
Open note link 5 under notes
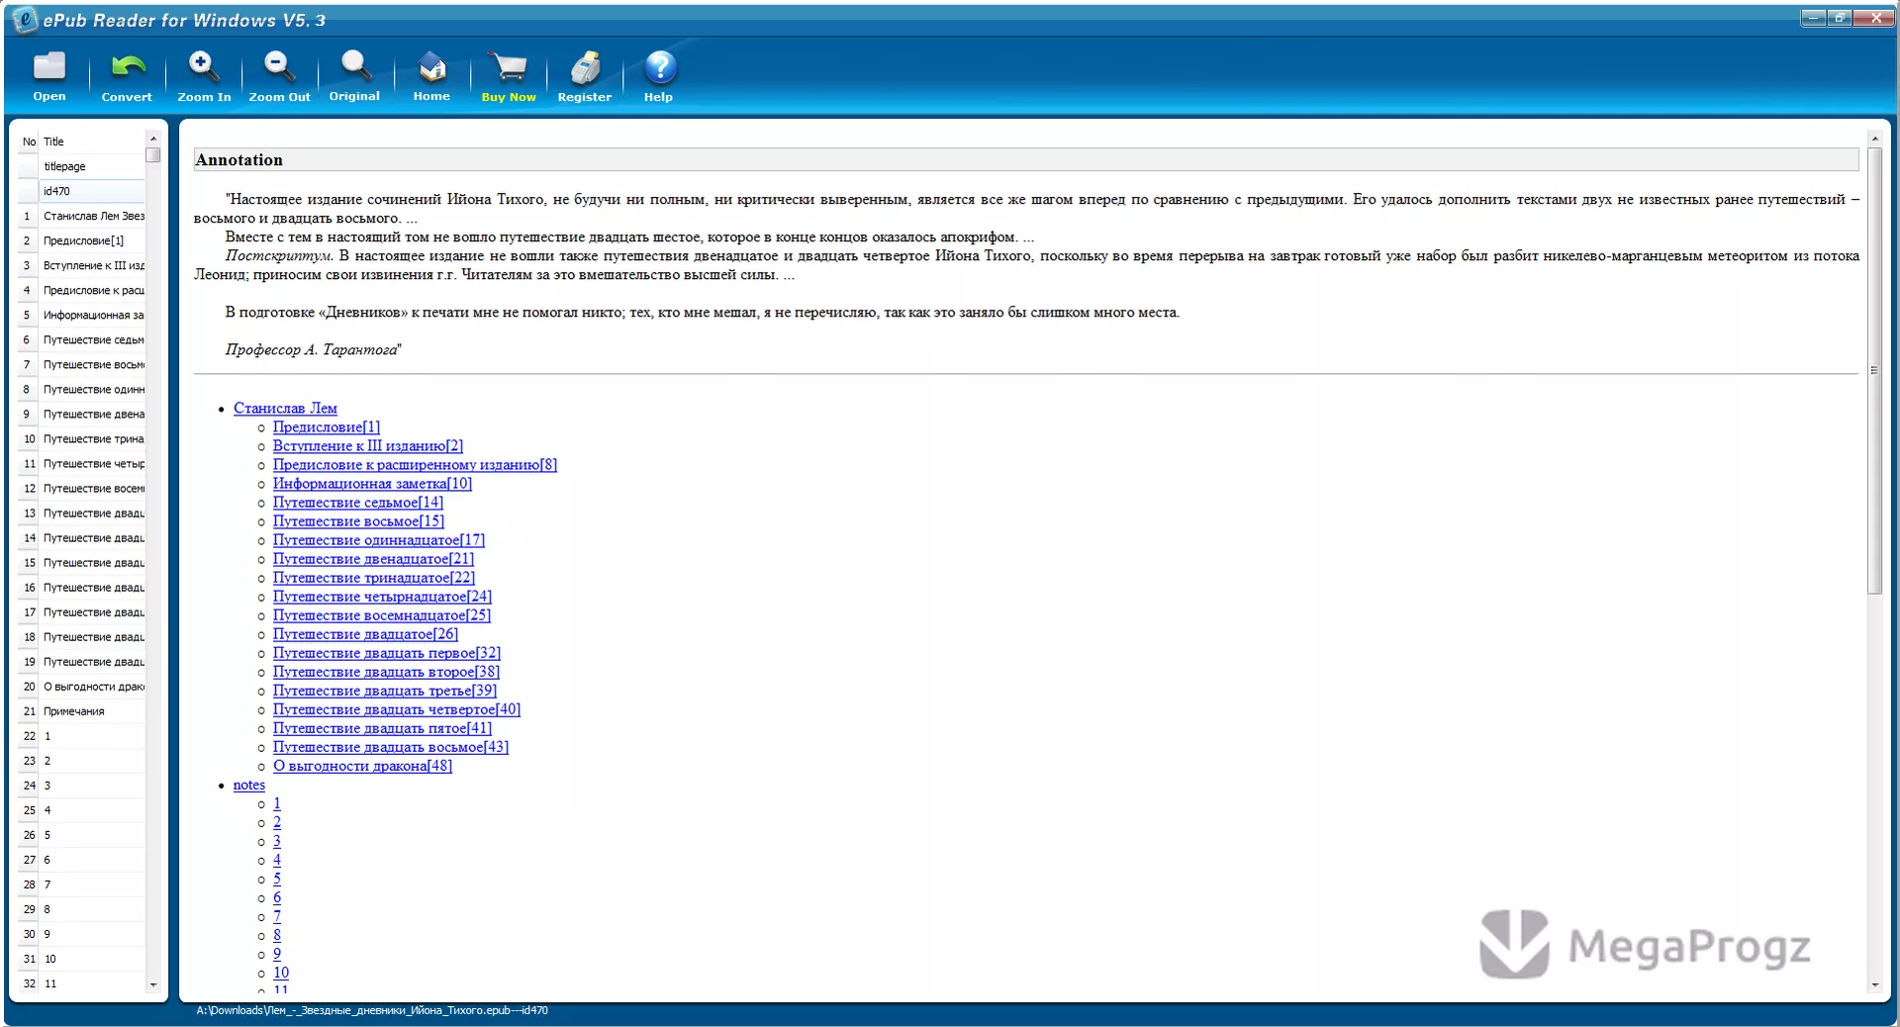(x=277, y=879)
